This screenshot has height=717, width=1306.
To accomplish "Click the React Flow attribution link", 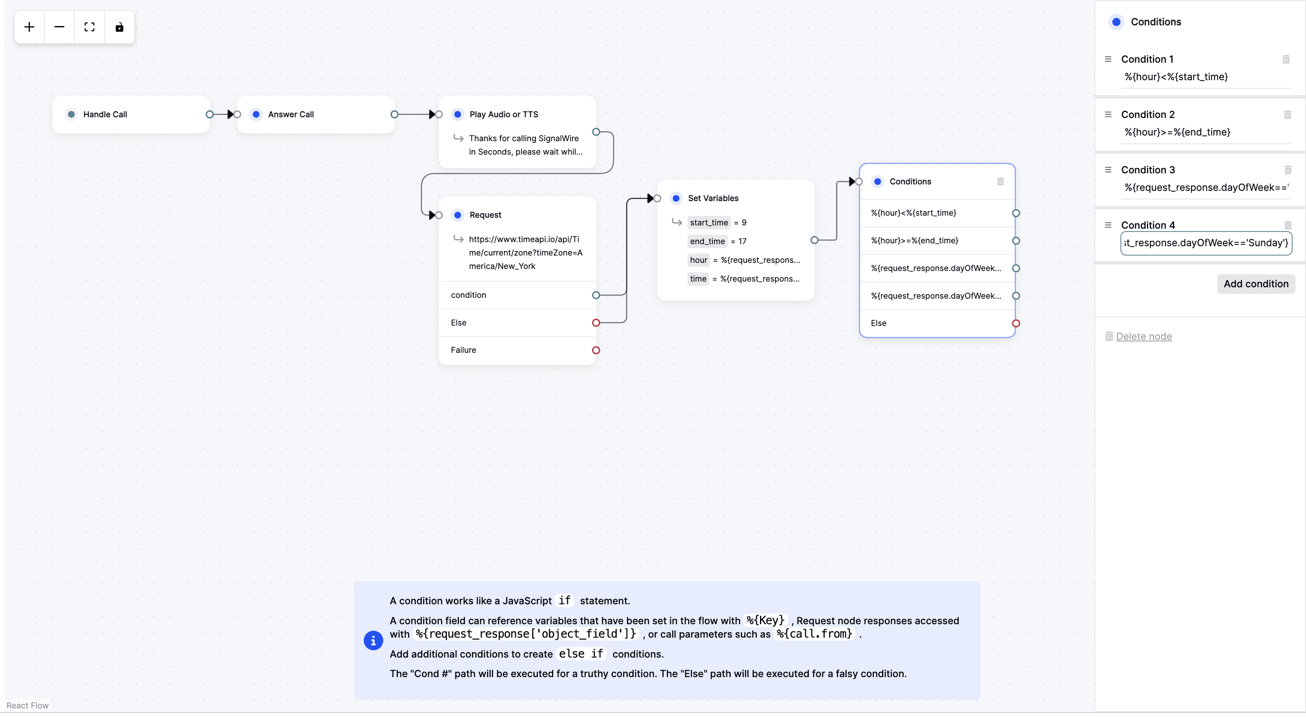I will (27, 705).
